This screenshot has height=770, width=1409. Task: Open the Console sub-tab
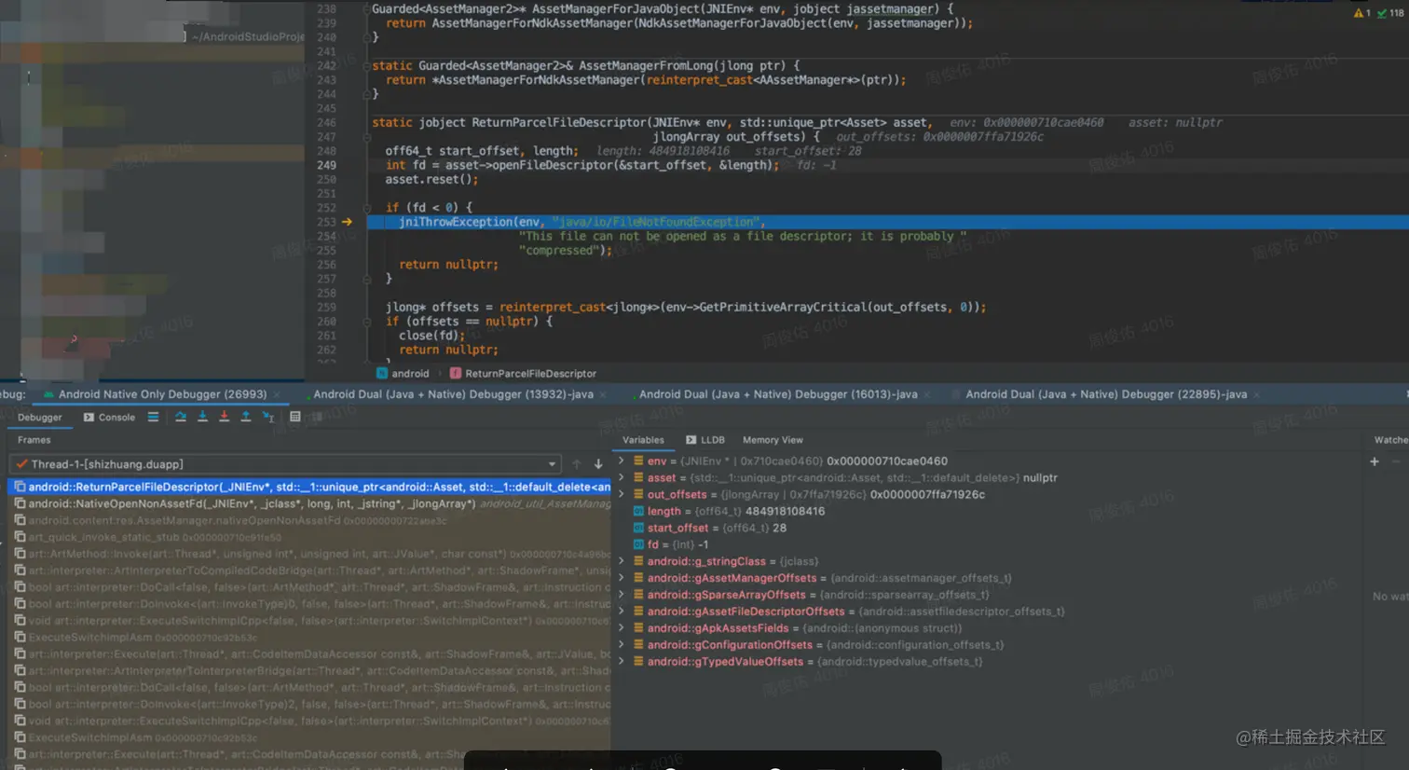[x=109, y=418]
